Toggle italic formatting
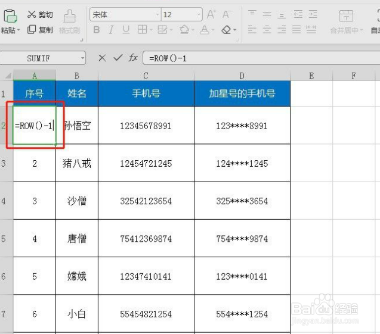Viewport: 380px width, 334px height. 111,30
